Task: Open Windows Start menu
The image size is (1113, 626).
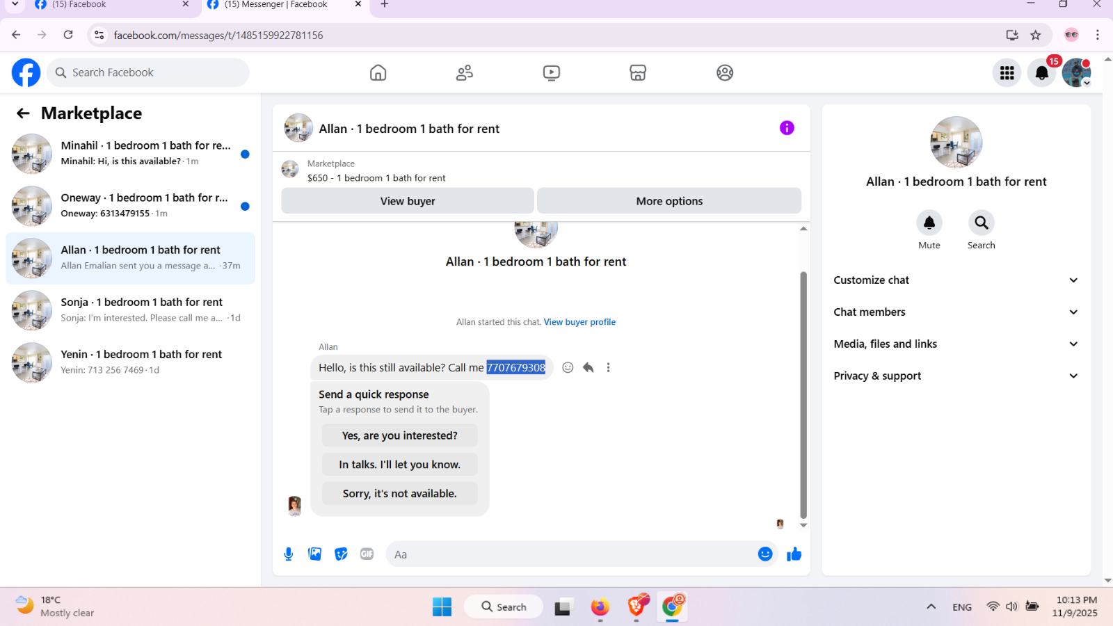Action: pos(442,607)
